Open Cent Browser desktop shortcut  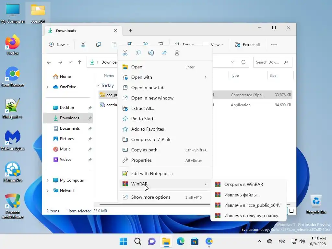[x=13, y=77]
